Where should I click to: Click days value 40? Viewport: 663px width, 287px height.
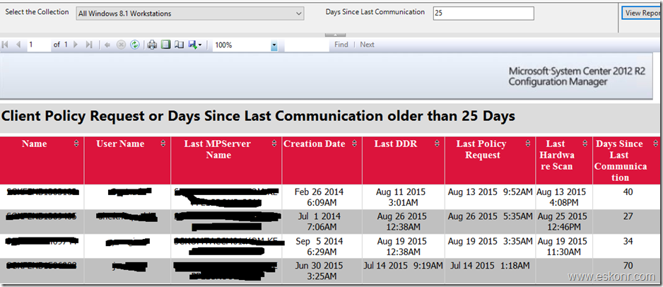628,192
